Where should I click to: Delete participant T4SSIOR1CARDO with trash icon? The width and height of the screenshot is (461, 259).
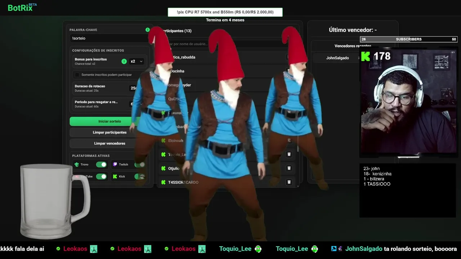coord(289,182)
